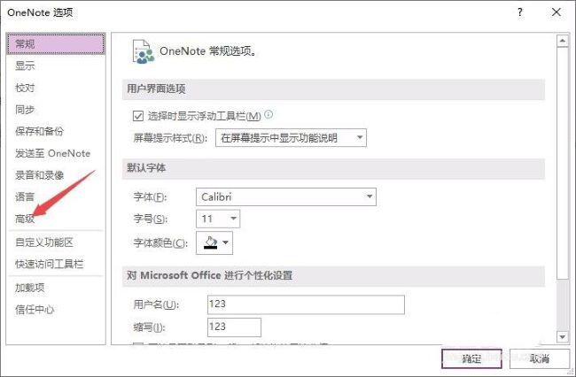Click the 确定 button

tap(471, 359)
